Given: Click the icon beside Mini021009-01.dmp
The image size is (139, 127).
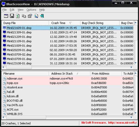Looking at the screenshot, I should [x=4, y=45].
